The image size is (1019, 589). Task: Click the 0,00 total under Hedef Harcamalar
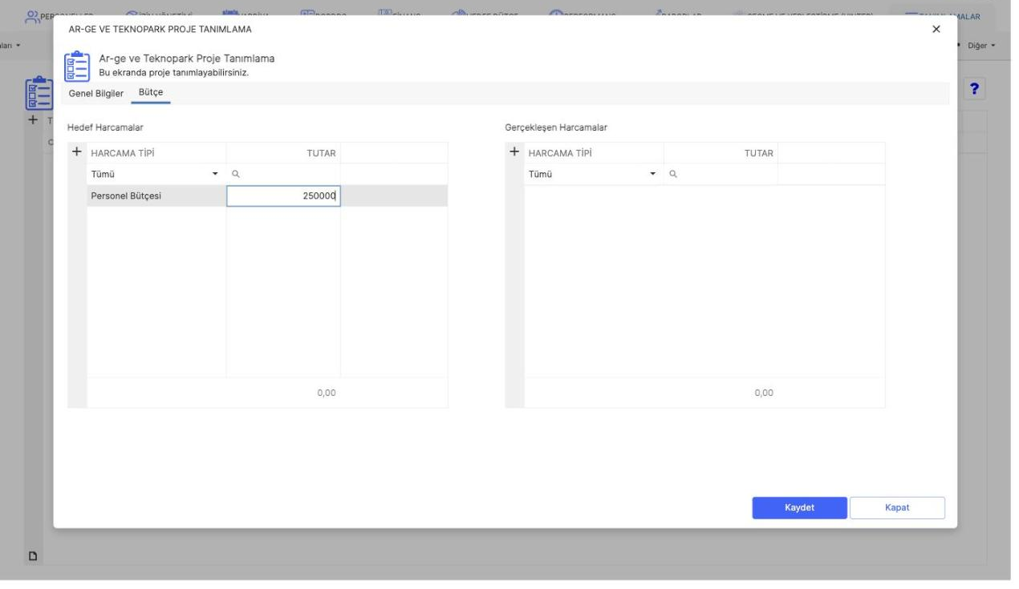tap(326, 393)
